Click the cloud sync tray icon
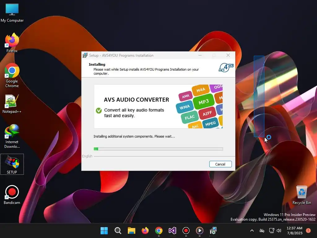Screen dimensions: 317x238 click(x=262, y=231)
